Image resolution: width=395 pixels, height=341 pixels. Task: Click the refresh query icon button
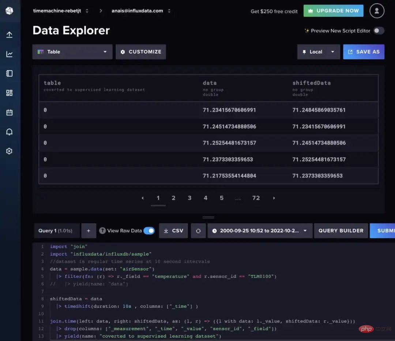198,231
